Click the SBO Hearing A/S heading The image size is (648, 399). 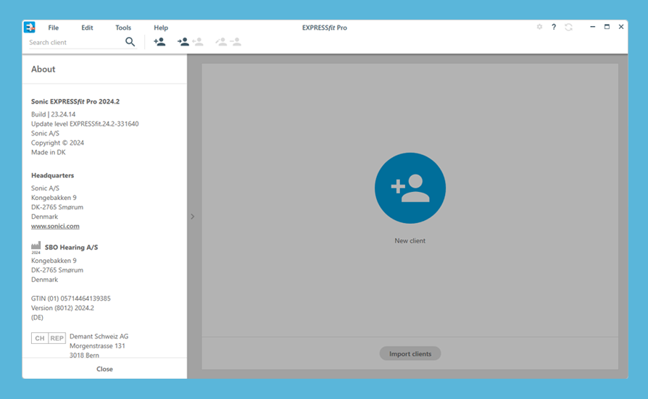(72, 247)
